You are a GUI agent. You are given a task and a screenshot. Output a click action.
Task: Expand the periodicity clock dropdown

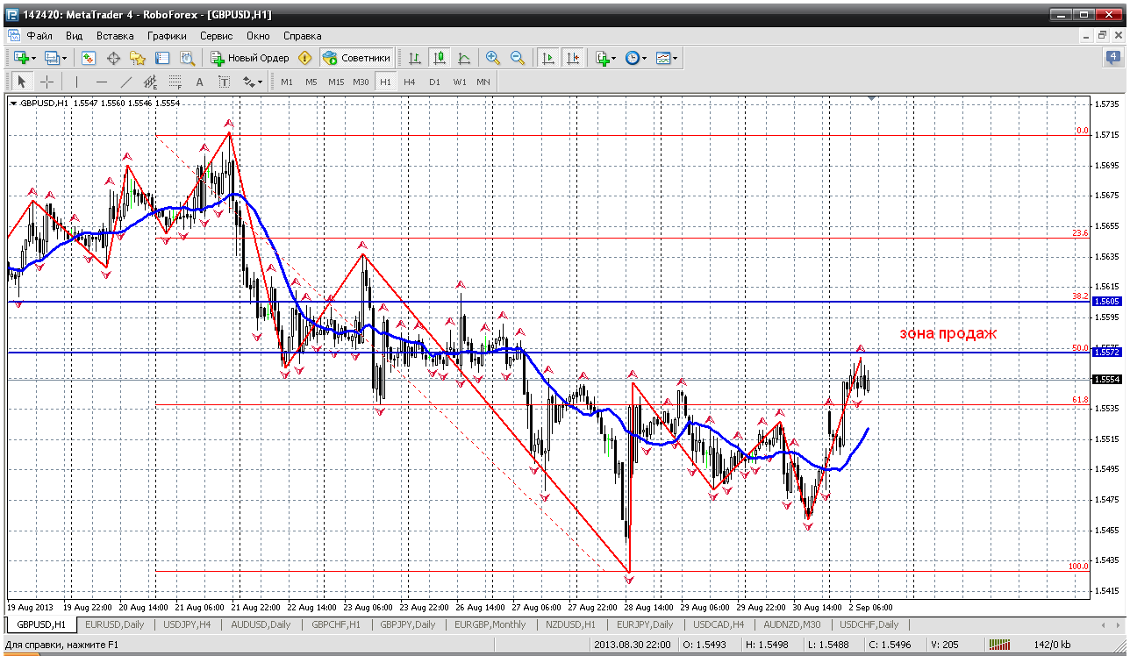(645, 58)
